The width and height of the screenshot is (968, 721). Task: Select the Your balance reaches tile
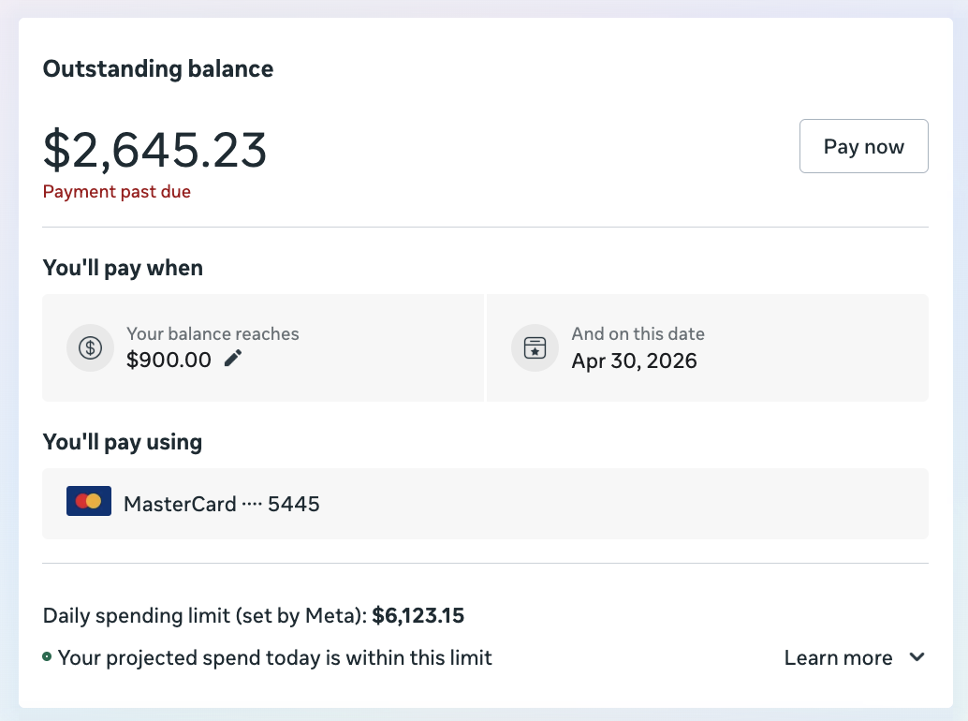(x=263, y=347)
